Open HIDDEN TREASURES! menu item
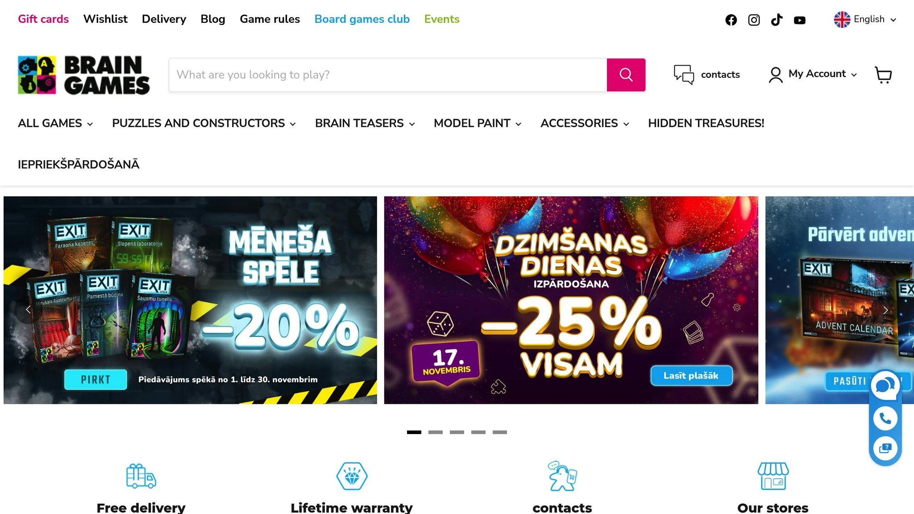The image size is (914, 514). (x=706, y=124)
